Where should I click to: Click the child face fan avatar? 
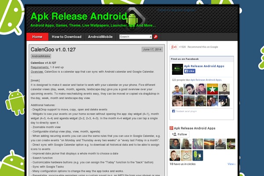(x=177, y=101)
